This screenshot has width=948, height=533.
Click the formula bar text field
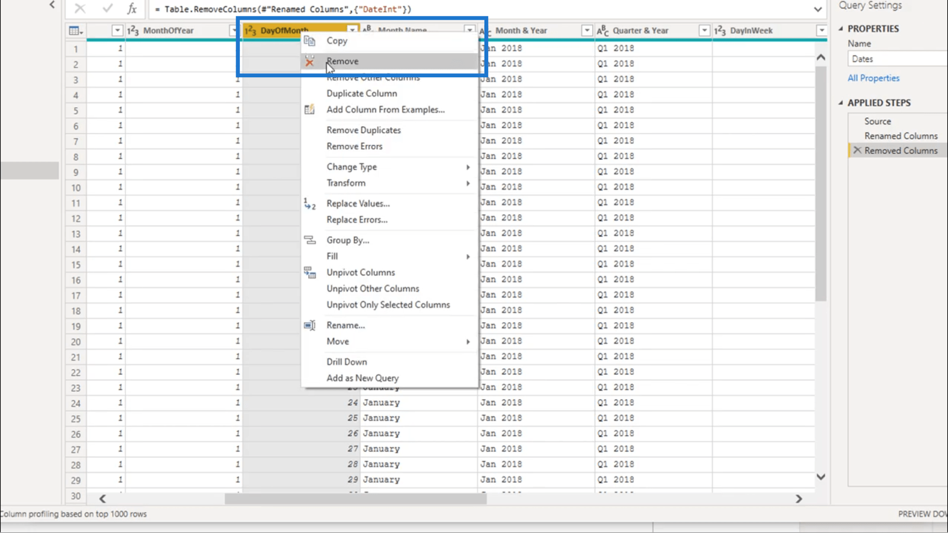479,9
